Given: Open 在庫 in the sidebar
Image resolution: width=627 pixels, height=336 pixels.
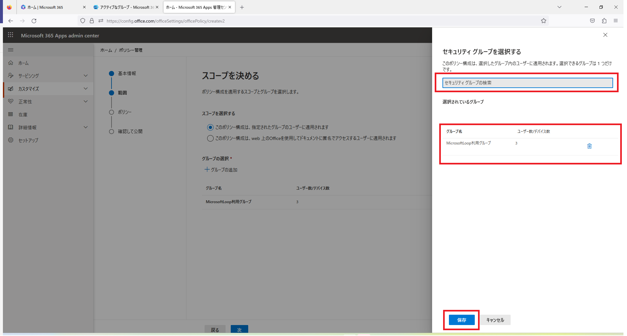Looking at the screenshot, I should [x=48, y=114].
